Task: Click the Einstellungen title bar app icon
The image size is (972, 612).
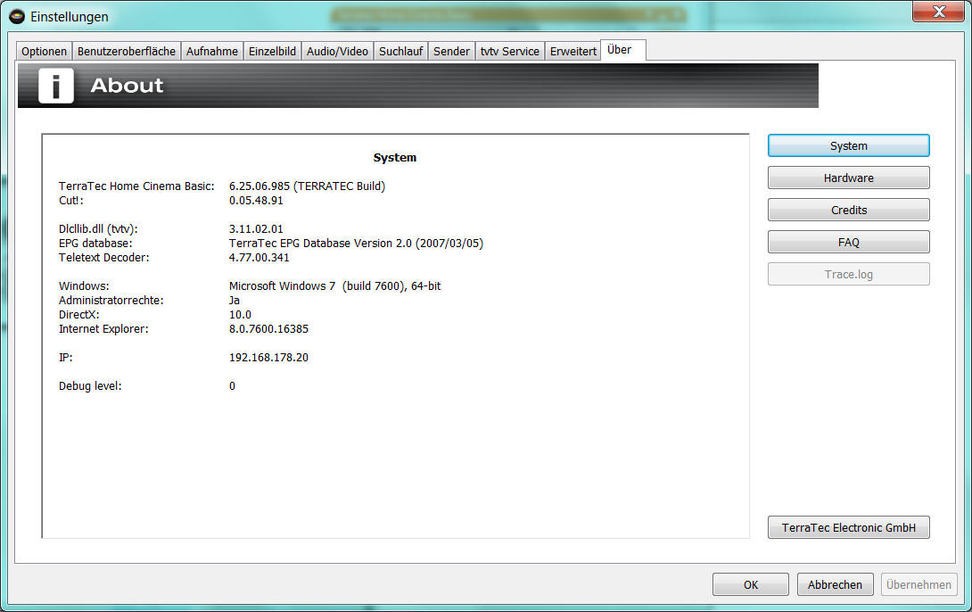Action: click(17, 17)
